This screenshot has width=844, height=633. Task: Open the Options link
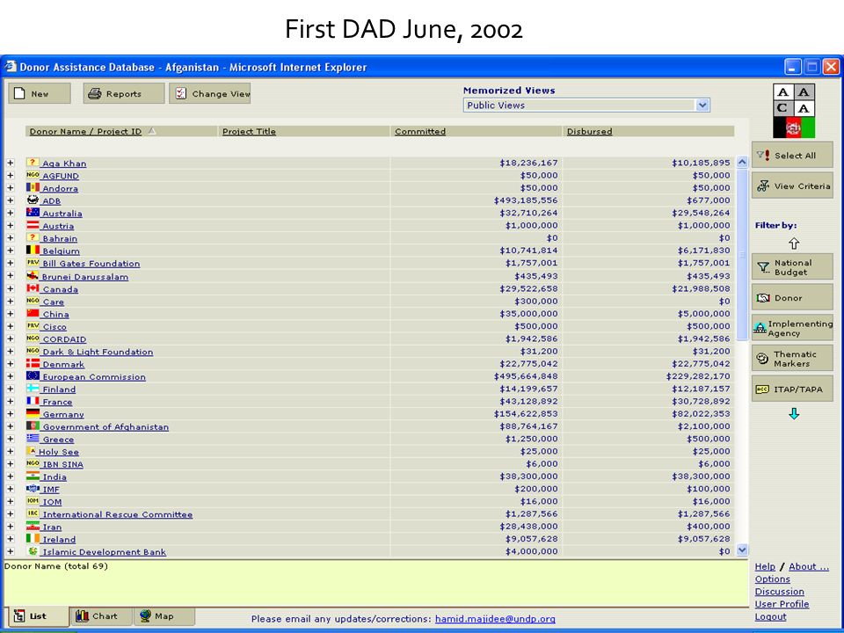[x=773, y=579]
